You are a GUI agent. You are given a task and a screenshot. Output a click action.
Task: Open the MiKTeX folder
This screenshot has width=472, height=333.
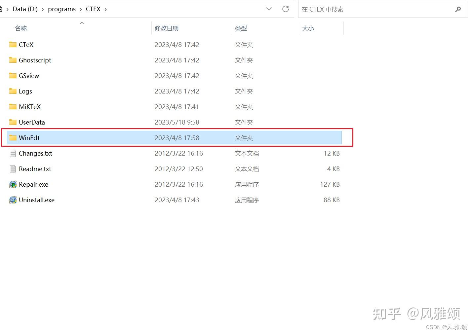[x=29, y=107]
